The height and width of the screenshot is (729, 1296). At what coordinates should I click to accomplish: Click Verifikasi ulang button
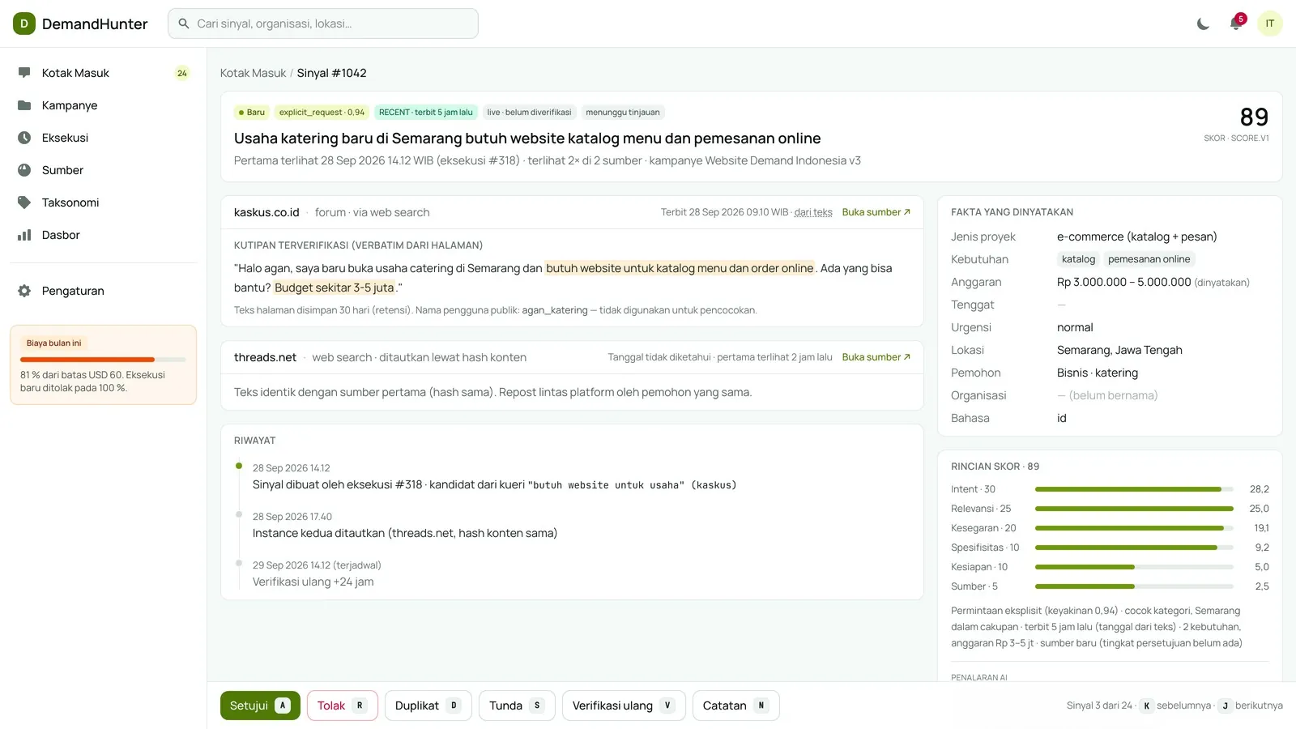(624, 706)
